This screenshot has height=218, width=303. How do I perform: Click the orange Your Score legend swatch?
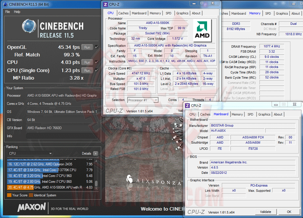pos(9,195)
